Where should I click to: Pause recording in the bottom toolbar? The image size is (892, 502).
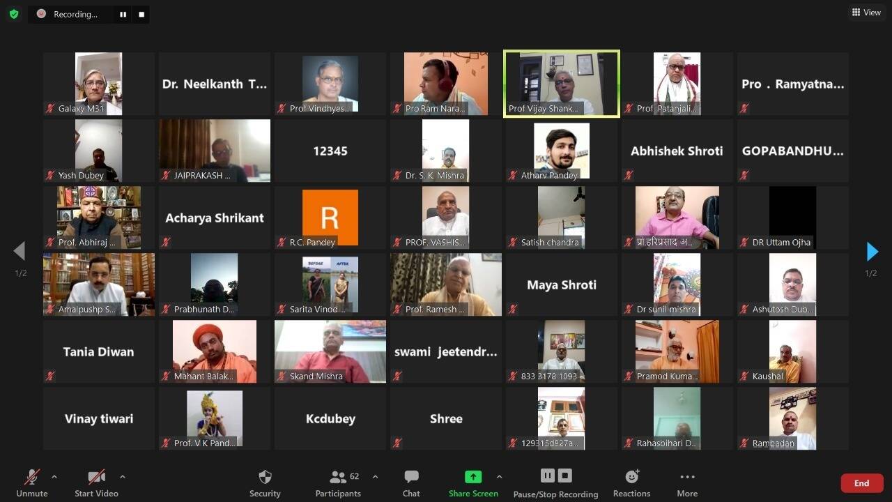coord(547,476)
